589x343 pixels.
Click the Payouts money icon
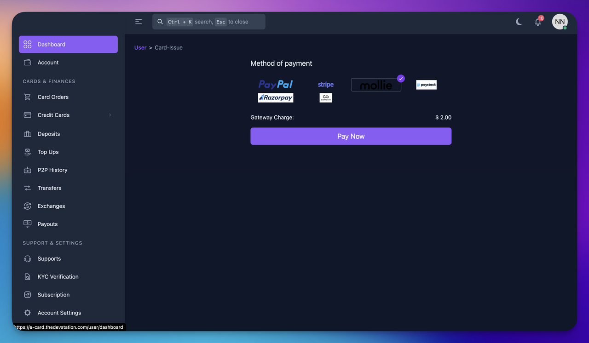28,224
